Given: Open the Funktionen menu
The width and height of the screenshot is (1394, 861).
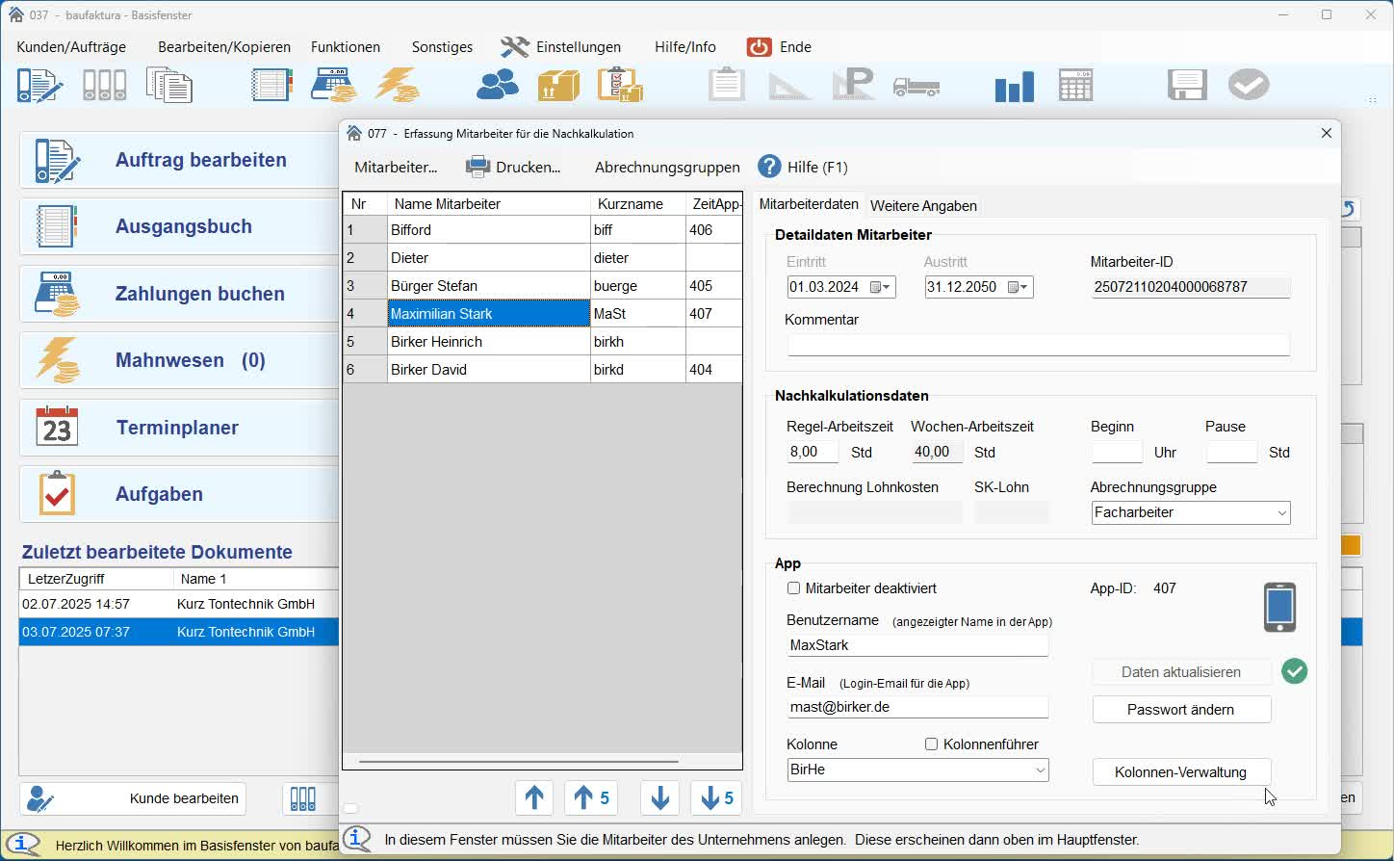Looking at the screenshot, I should coord(345,47).
